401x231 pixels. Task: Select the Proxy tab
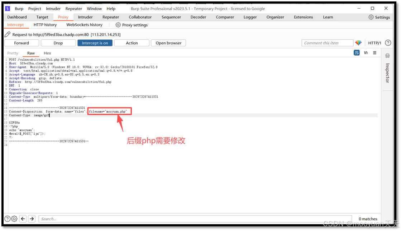(x=63, y=17)
